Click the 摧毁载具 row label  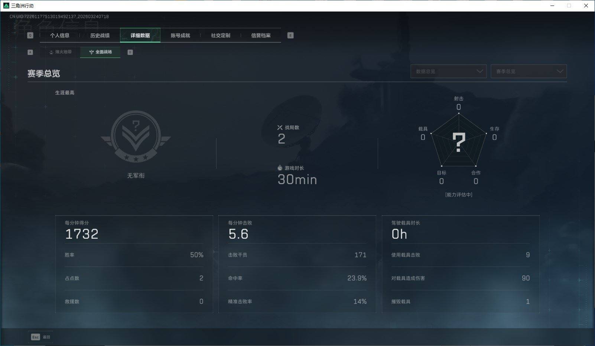pyautogui.click(x=401, y=301)
